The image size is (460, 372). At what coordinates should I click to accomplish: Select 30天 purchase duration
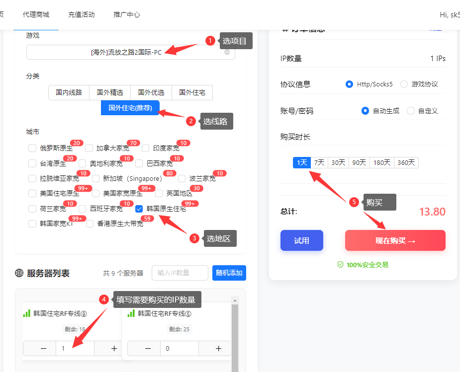click(338, 162)
